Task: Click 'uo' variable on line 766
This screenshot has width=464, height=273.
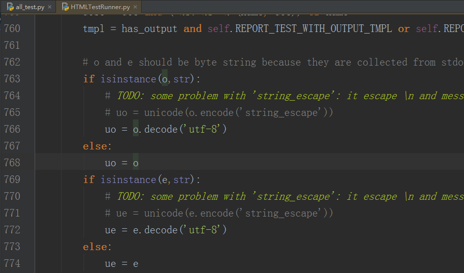Action: pyautogui.click(x=111, y=130)
